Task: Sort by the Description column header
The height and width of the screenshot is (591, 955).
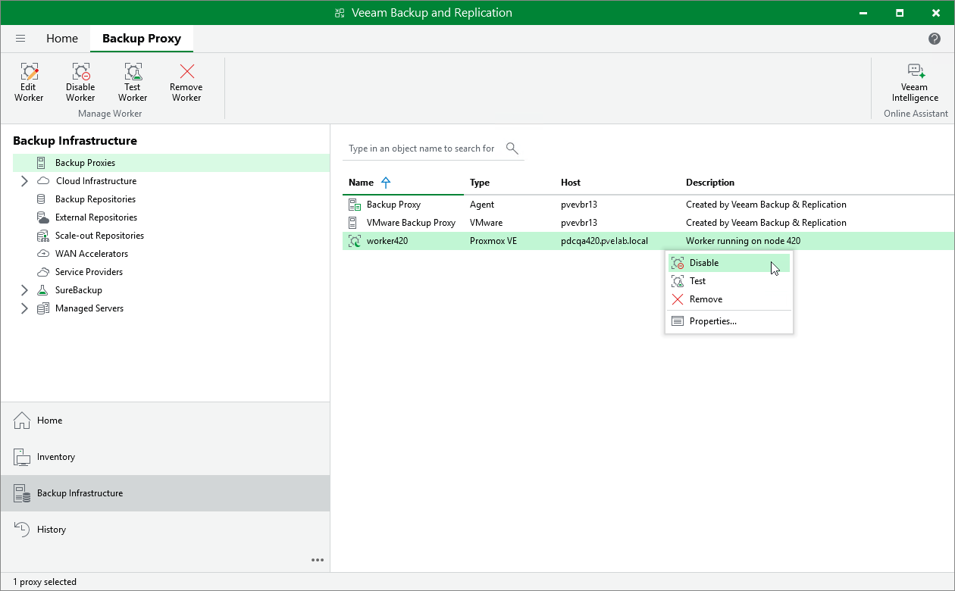Action: (710, 183)
